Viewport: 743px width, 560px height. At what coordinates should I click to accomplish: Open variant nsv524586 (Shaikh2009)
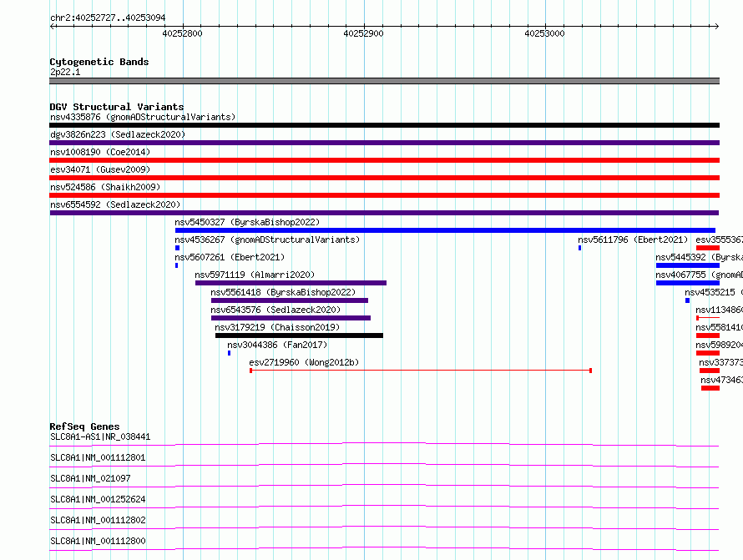click(105, 187)
